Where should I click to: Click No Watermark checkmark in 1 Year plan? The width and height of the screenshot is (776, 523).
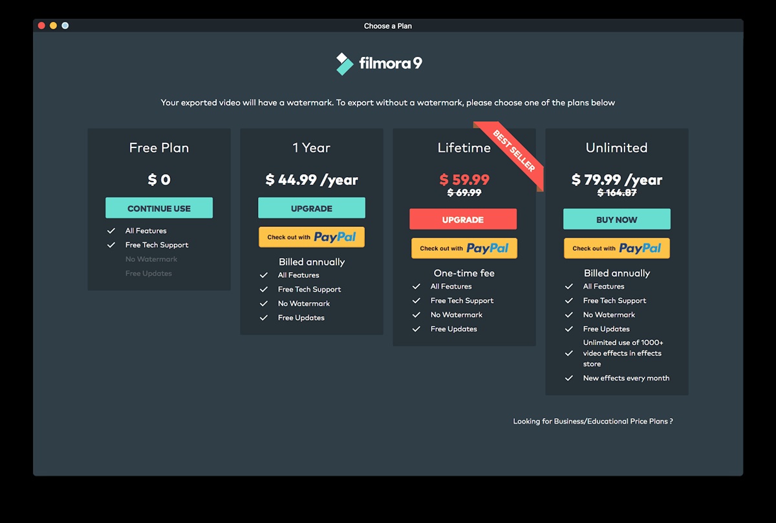[x=264, y=304]
